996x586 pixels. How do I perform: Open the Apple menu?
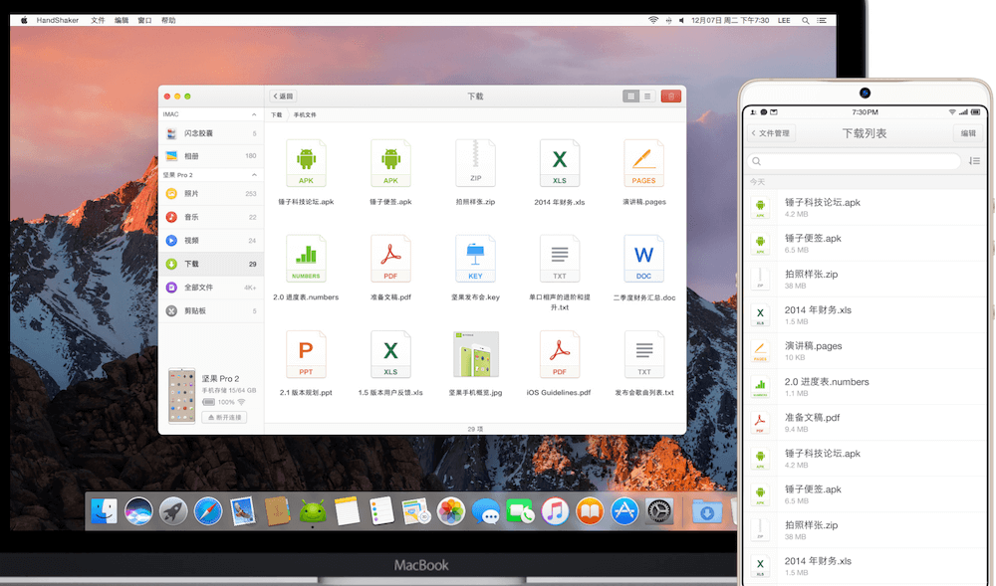(24, 20)
